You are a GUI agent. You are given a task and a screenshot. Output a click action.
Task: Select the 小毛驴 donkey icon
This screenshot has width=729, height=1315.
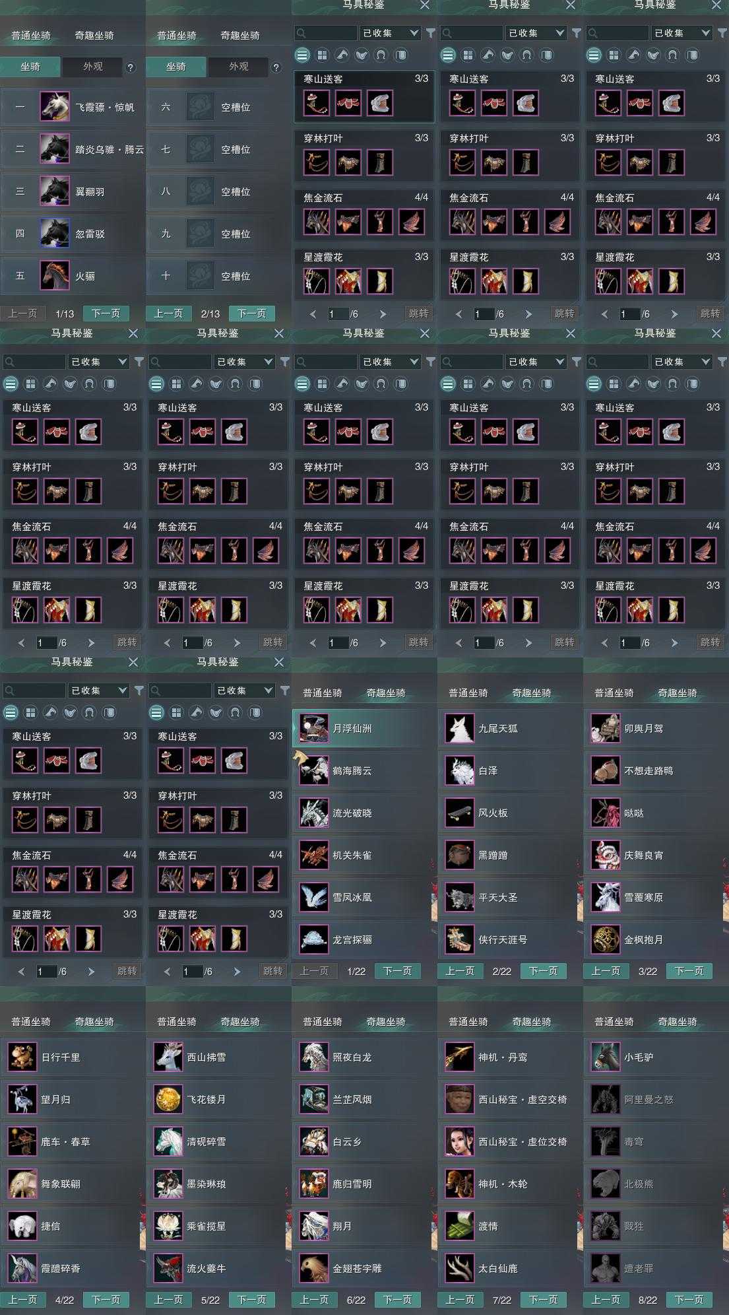[605, 1057]
